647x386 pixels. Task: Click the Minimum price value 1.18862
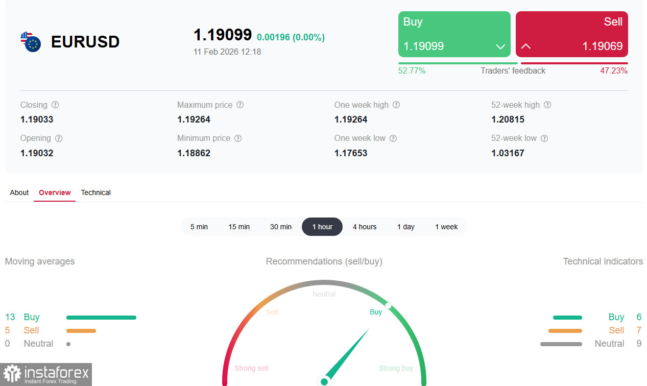(x=194, y=153)
